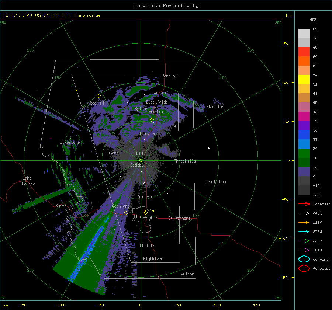Click the HighRiver town label
Image resolution: width=332 pixels, height=310 pixels.
coord(153,259)
